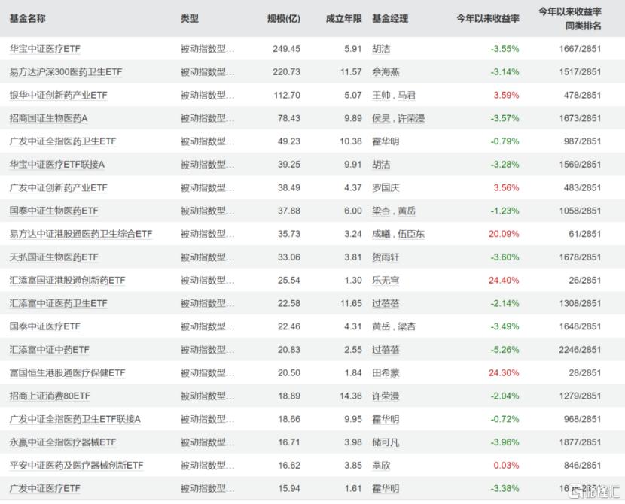This screenshot has width=625, height=504.
Task: Click manager 余海燕
Action: [x=386, y=72]
